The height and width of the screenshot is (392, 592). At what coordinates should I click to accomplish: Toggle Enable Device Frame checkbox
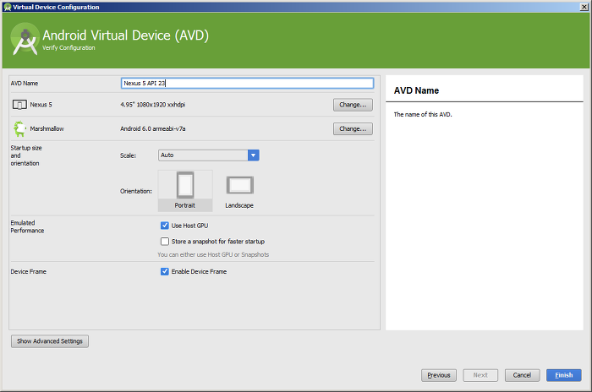[x=165, y=272]
